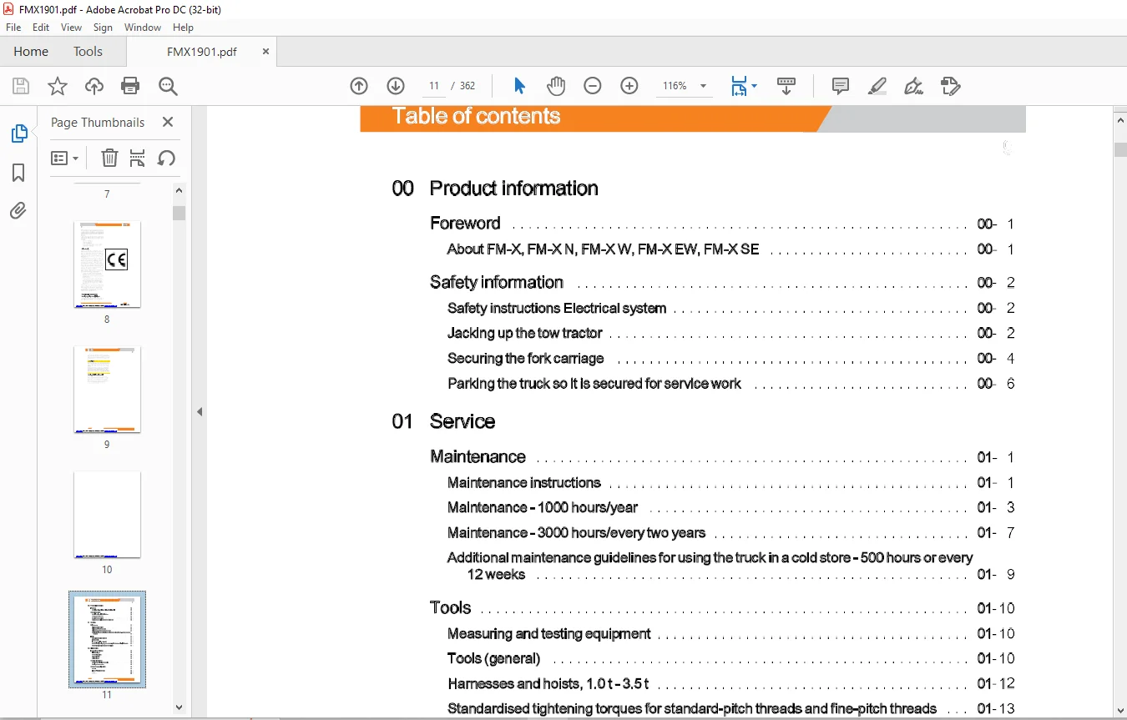Print the document with the printer icon
This screenshot has height=720, width=1127.
click(x=130, y=86)
